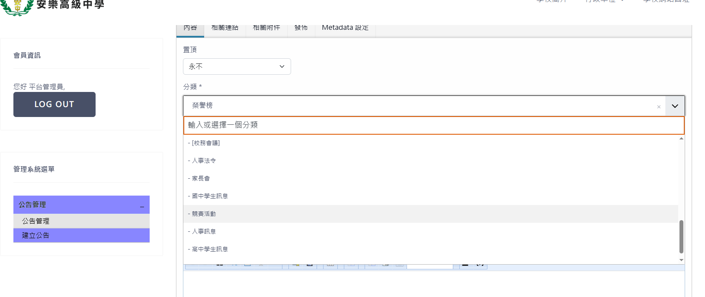Toggle the 分類 dropdown chevron arrow
Screen dimensions: 705x297
click(675, 106)
